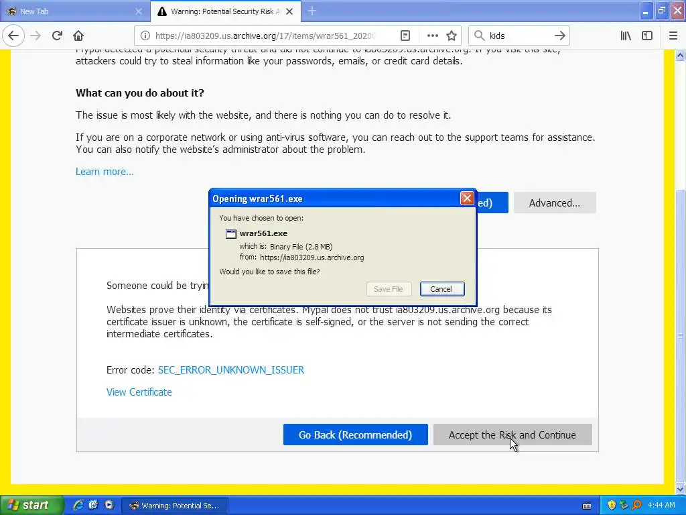The image size is (686, 515).
Task: Click the search box containing kids
Action: (x=519, y=36)
